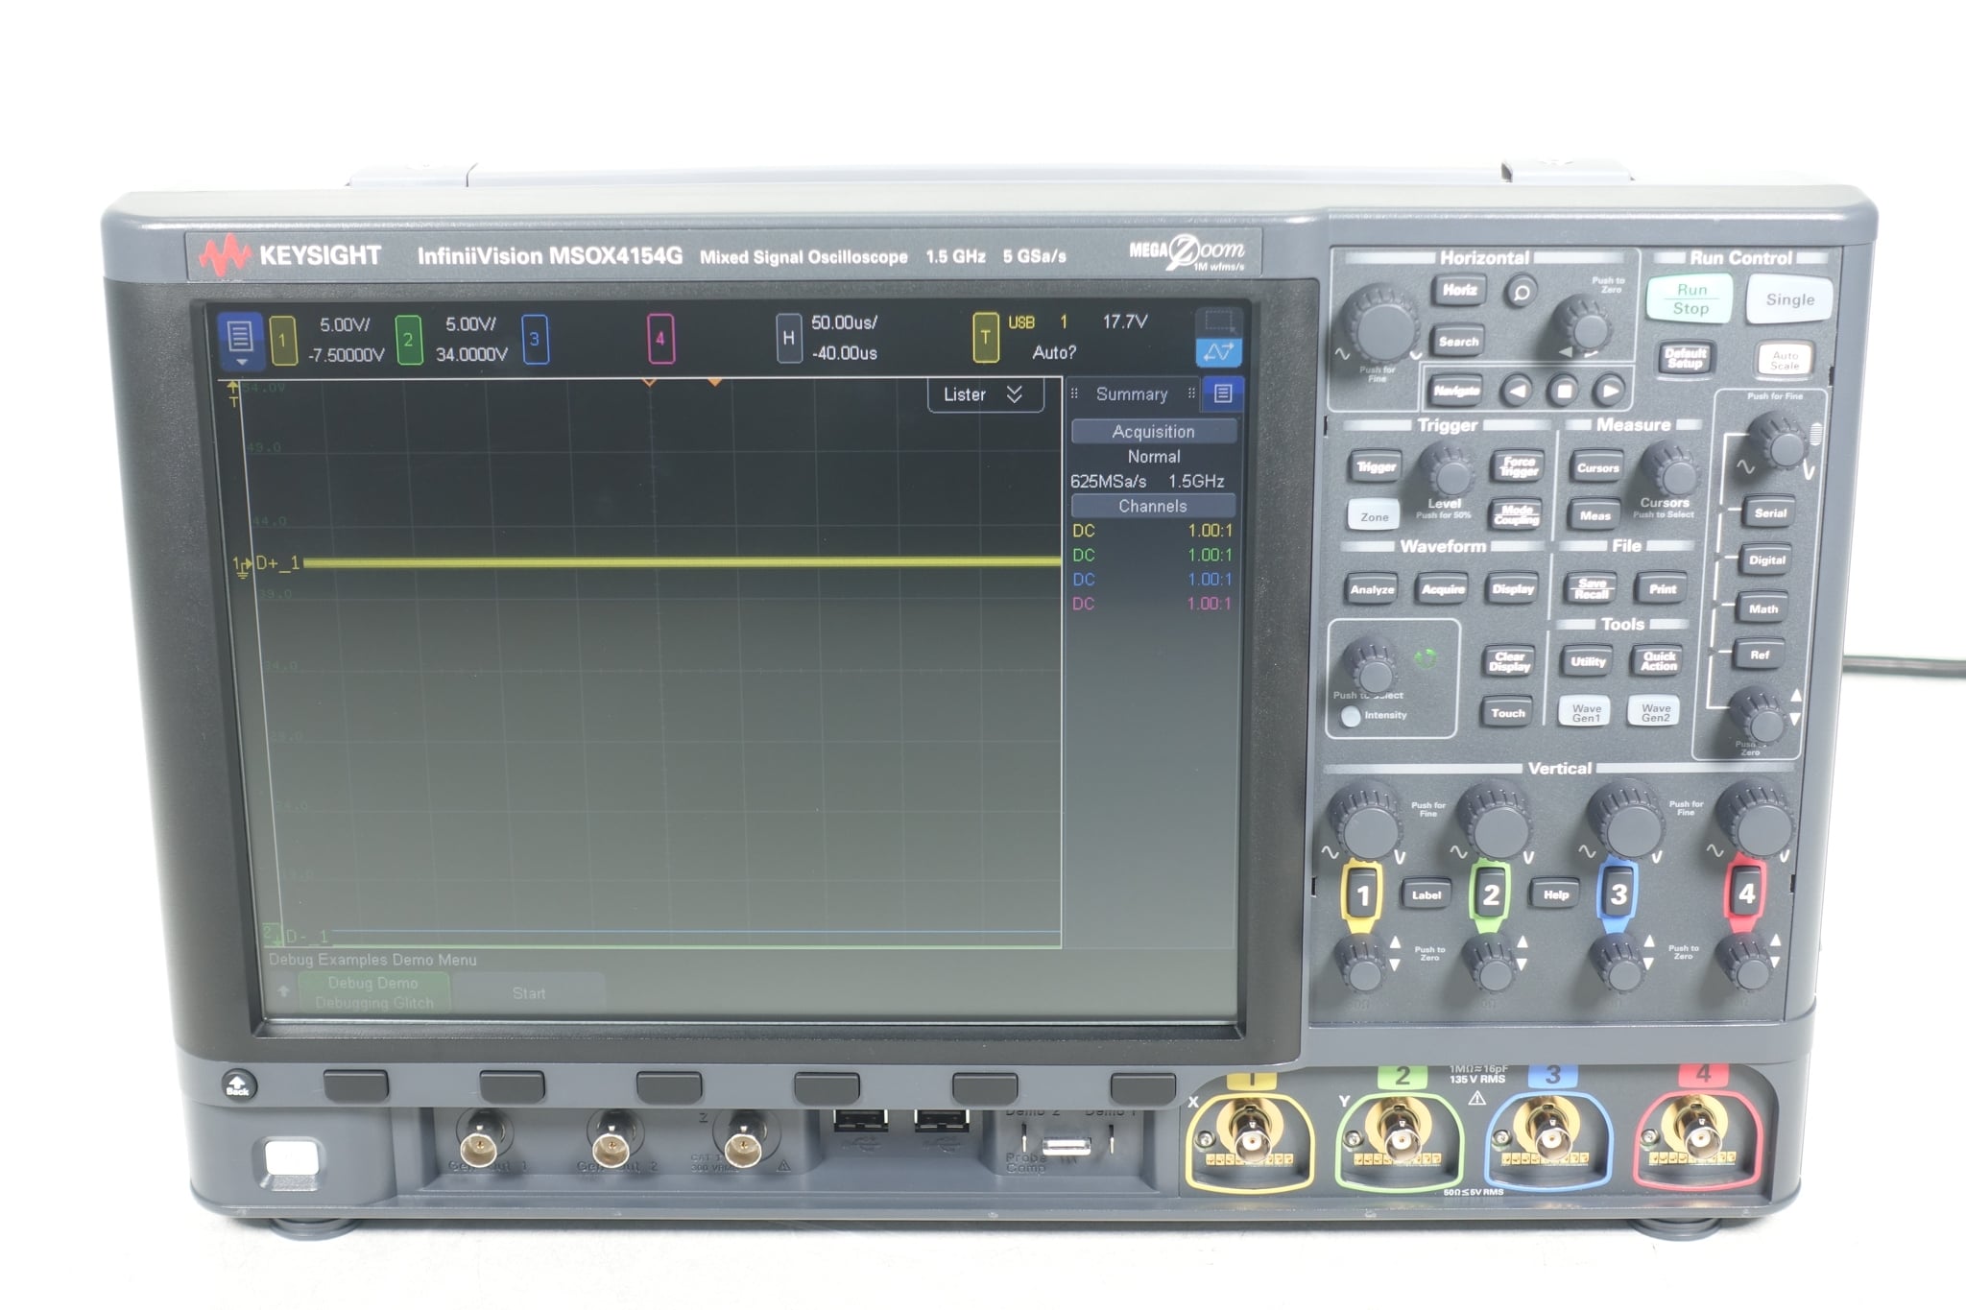Tap the on-screen Start softkey label
Image resolution: width=1966 pixels, height=1310 pixels.
click(x=529, y=993)
